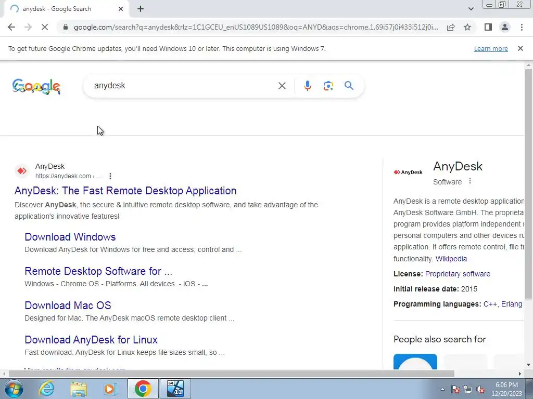Open the Windows Start button
The width and height of the screenshot is (533, 399).
(14, 389)
